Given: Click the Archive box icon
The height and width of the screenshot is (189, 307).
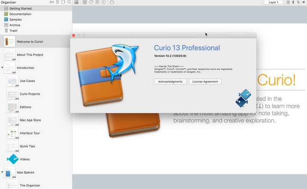Looking at the screenshot, I should click(6, 25).
